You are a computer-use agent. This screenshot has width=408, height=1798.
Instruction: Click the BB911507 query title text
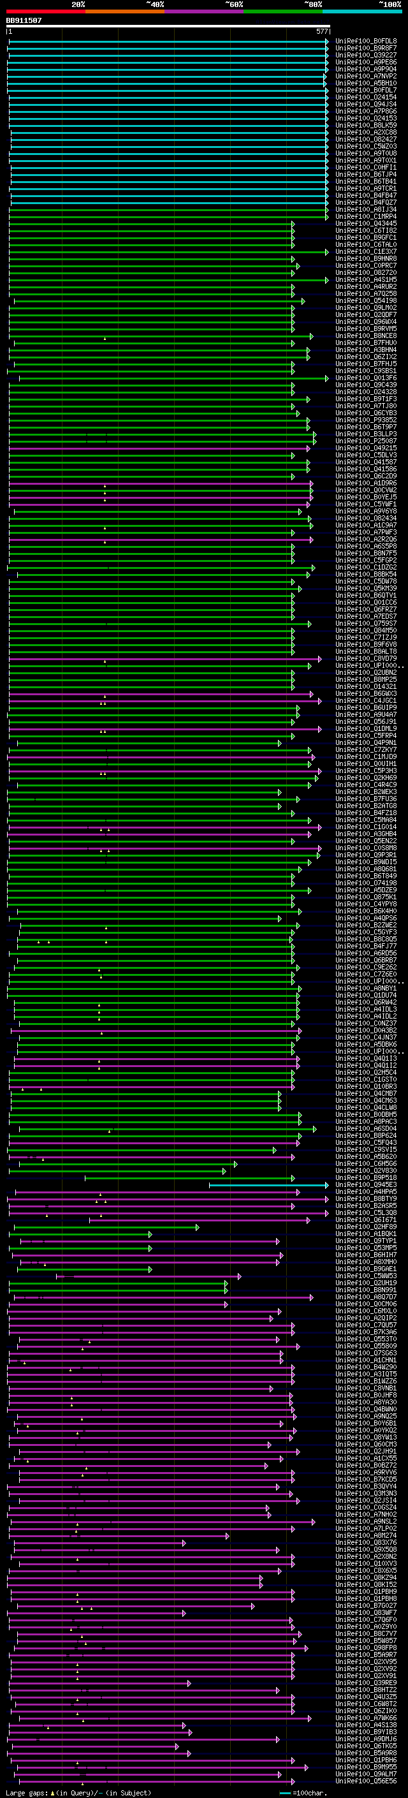tap(24, 20)
